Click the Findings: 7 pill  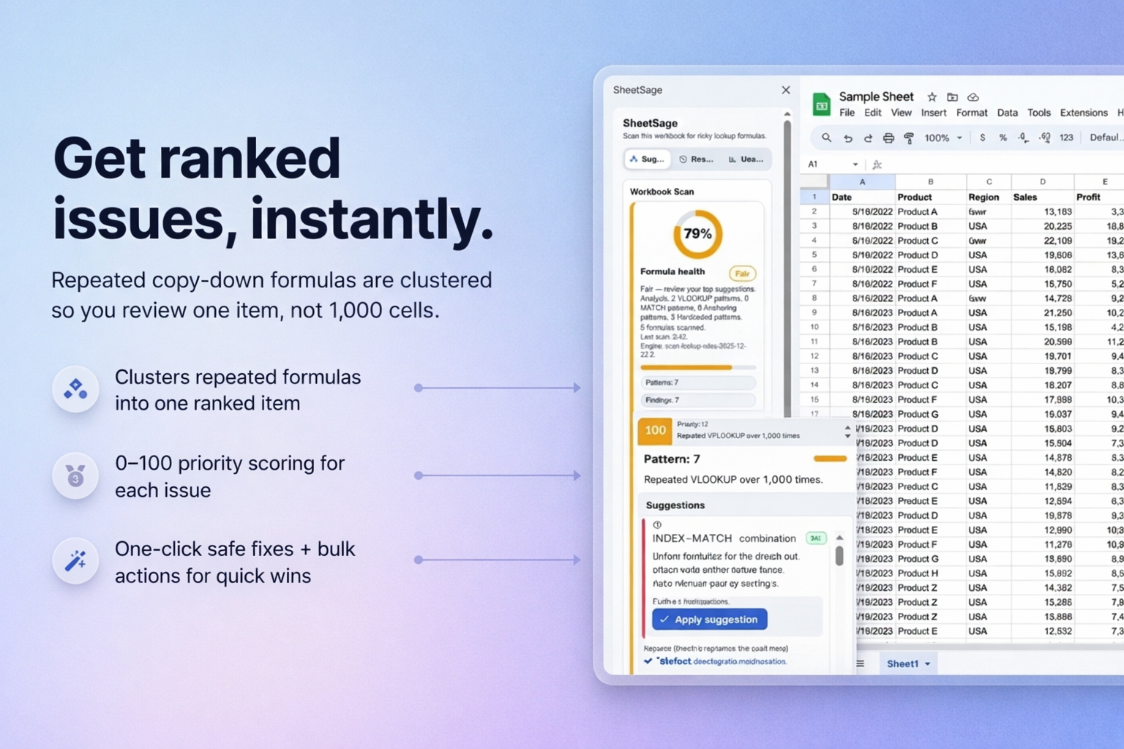click(x=698, y=400)
